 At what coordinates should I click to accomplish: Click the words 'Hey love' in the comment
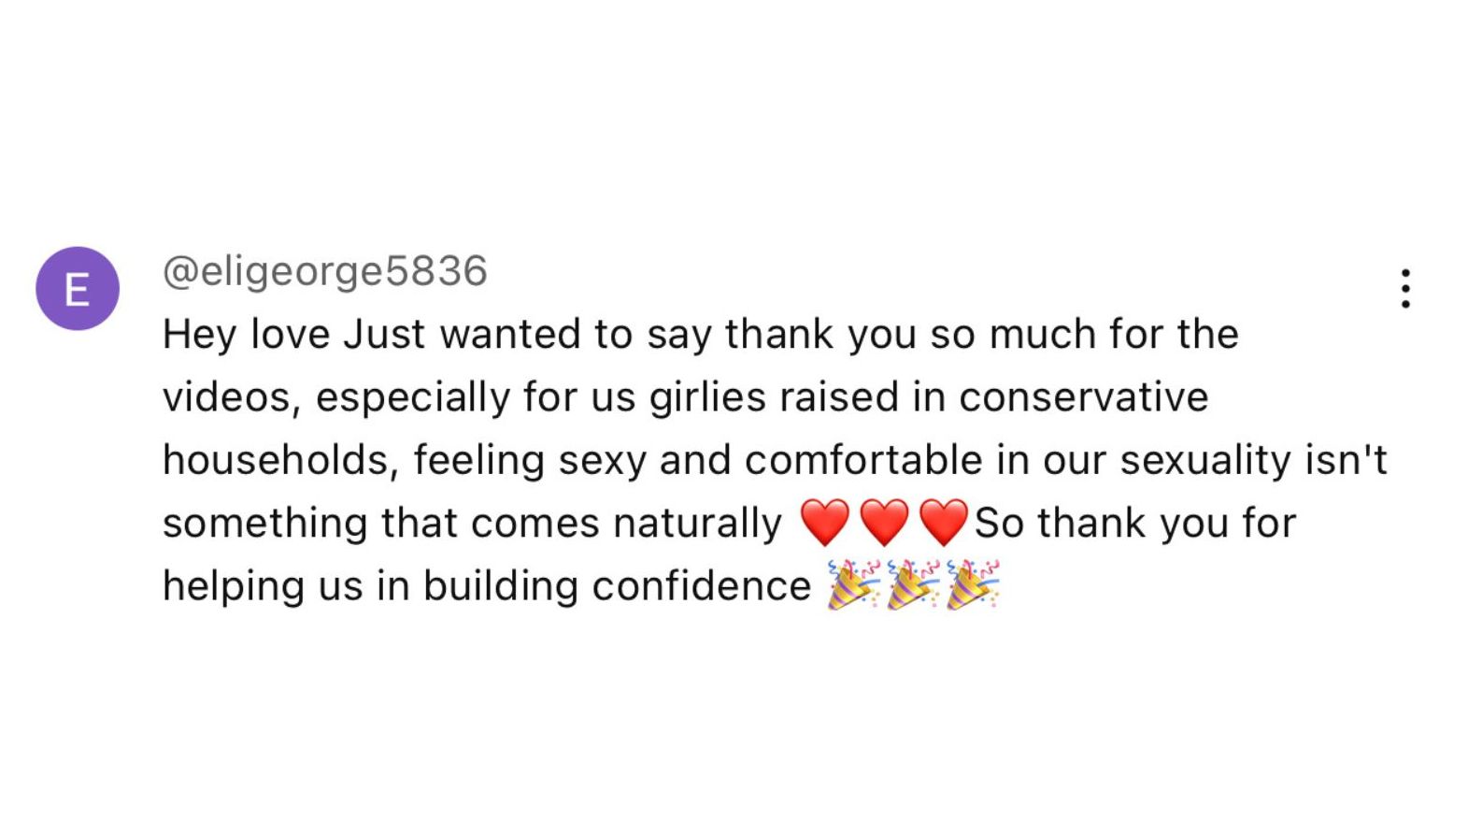click(246, 334)
